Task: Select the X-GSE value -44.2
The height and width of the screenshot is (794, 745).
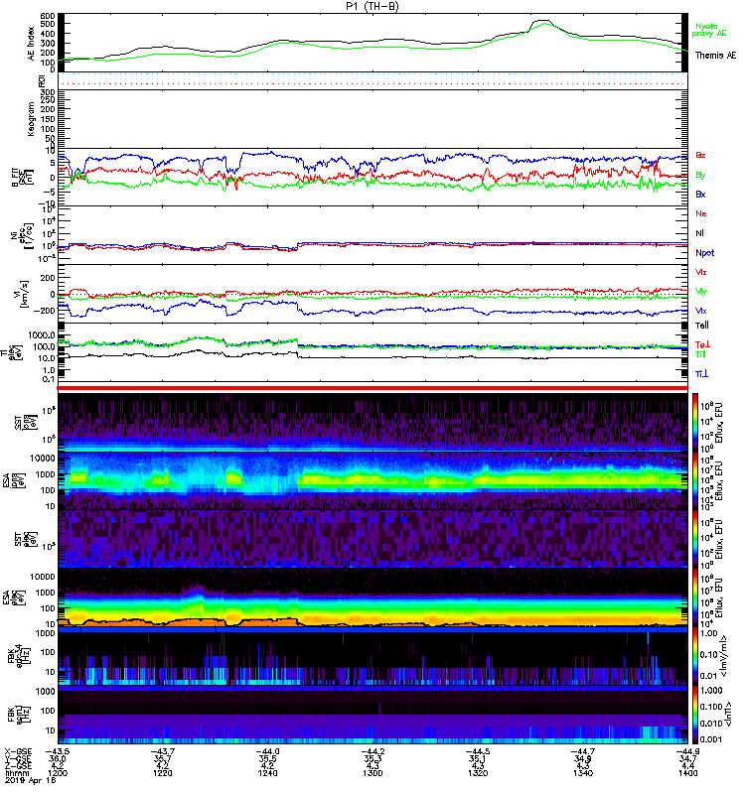Action: coord(373,751)
